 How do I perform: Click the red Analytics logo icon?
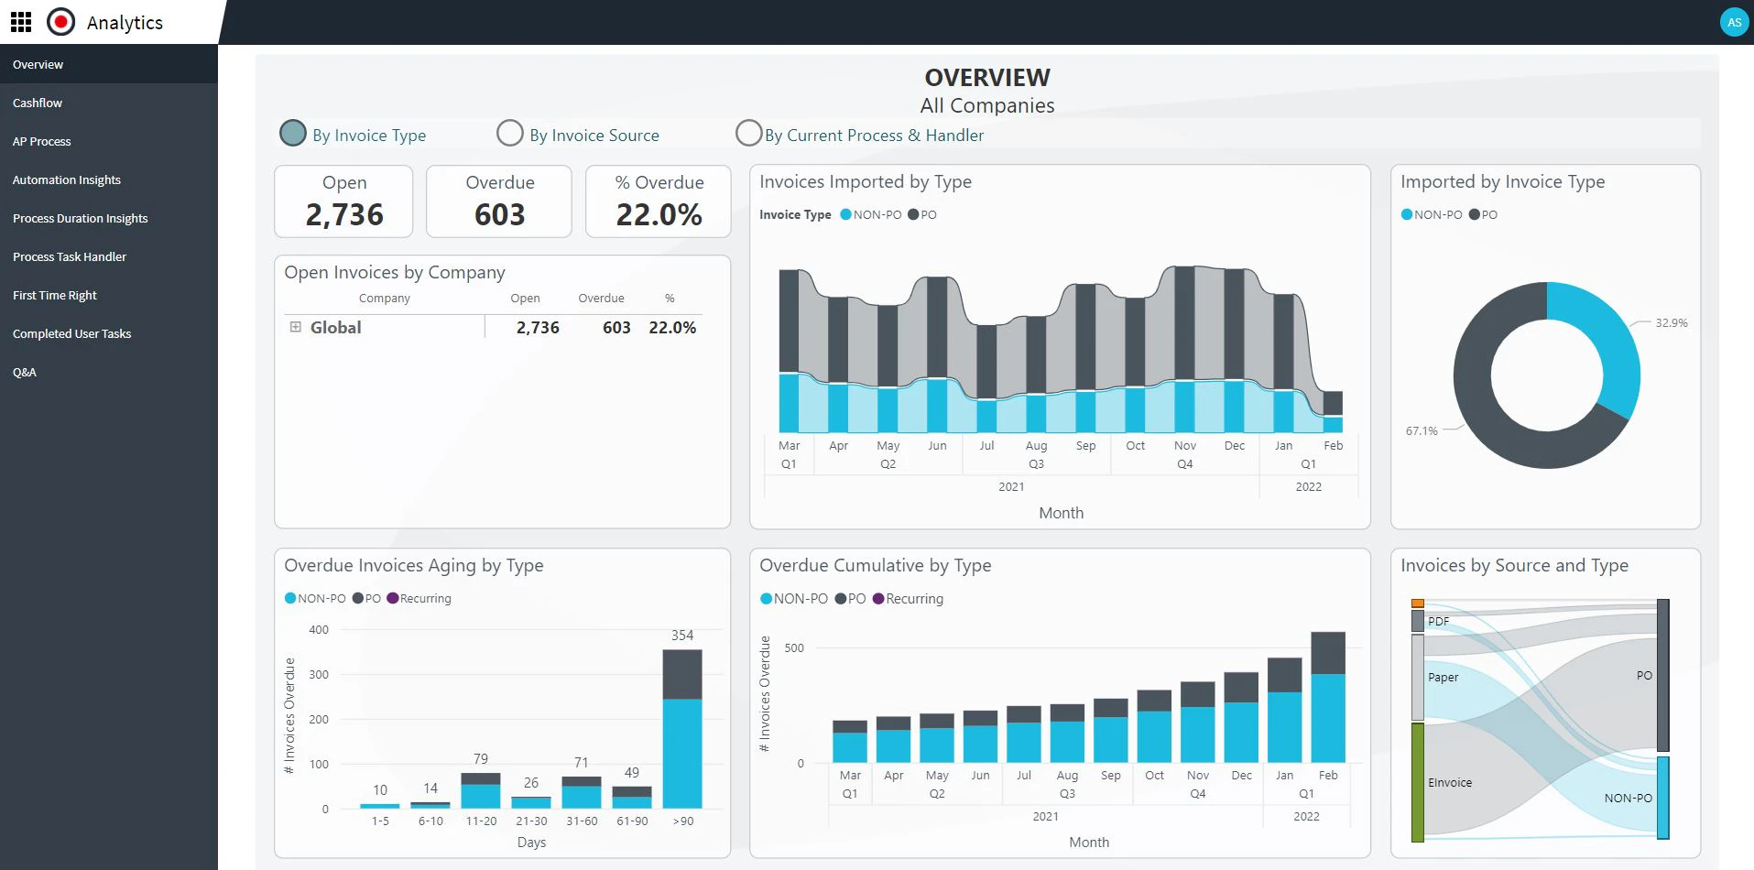(60, 21)
